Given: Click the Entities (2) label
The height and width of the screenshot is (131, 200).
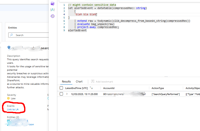Looking at the screenshot, I should [x=13, y=117].
